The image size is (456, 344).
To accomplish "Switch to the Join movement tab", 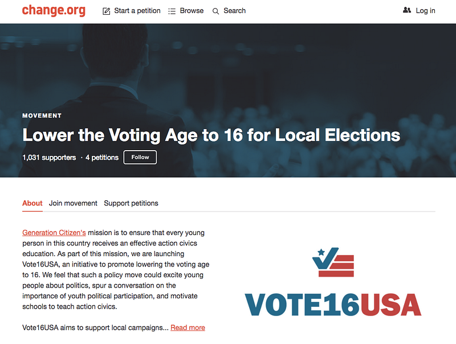I will pos(73,203).
